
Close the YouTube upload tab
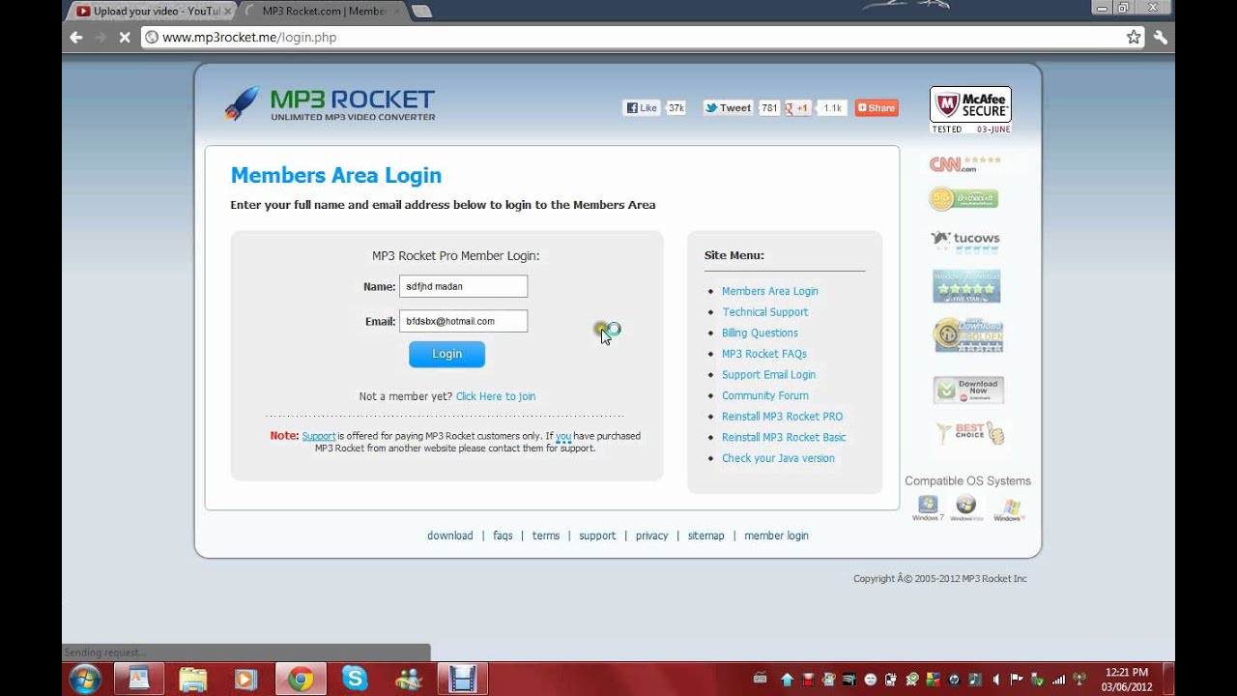coord(228,12)
